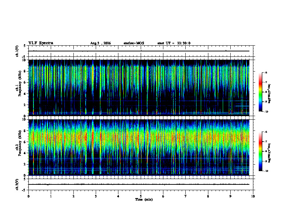
Task: Click the ch.2 colorbar log(PSD) label
Action: (x=270, y=153)
